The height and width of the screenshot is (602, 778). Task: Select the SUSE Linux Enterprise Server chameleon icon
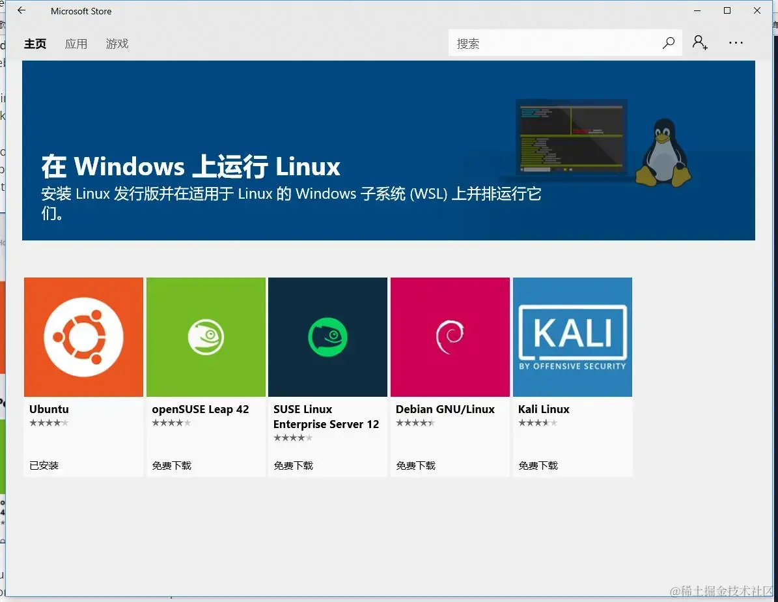(327, 337)
